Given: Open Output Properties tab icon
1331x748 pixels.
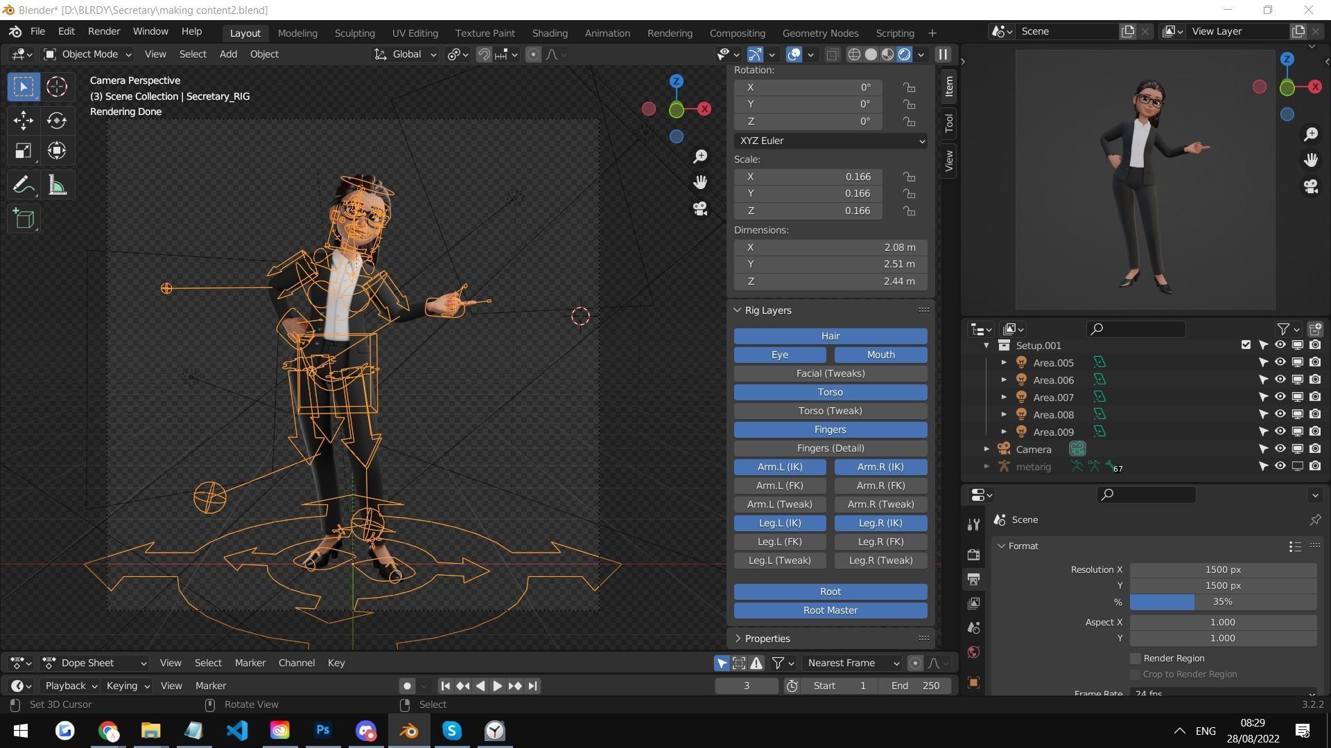Looking at the screenshot, I should click(x=974, y=579).
